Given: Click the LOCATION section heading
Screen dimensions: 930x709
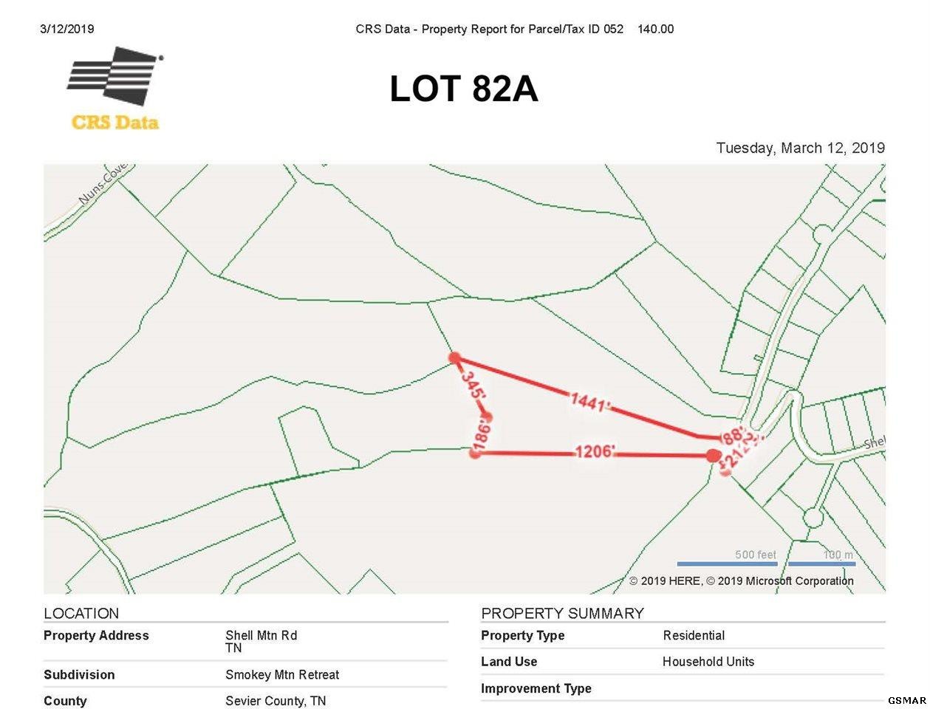Looking at the screenshot, I should tap(81, 613).
